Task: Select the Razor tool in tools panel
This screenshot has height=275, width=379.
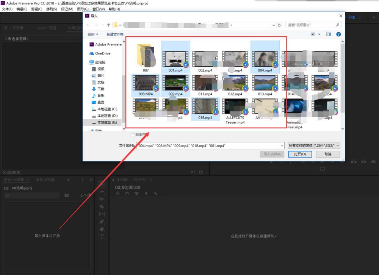Action: (102, 206)
